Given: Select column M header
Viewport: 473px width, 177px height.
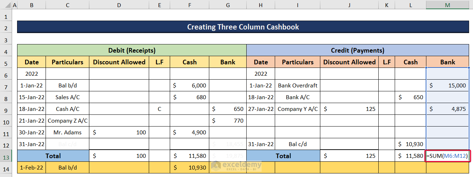Looking at the screenshot, I should [x=447, y=5].
